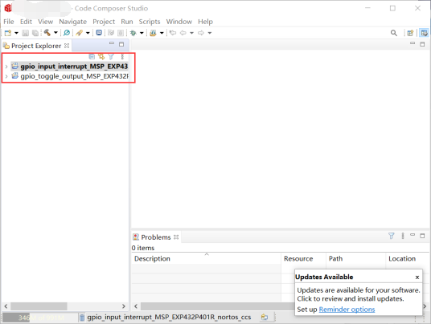The image size is (431, 324).
Task: Open the Scripts menu
Action: [150, 22]
